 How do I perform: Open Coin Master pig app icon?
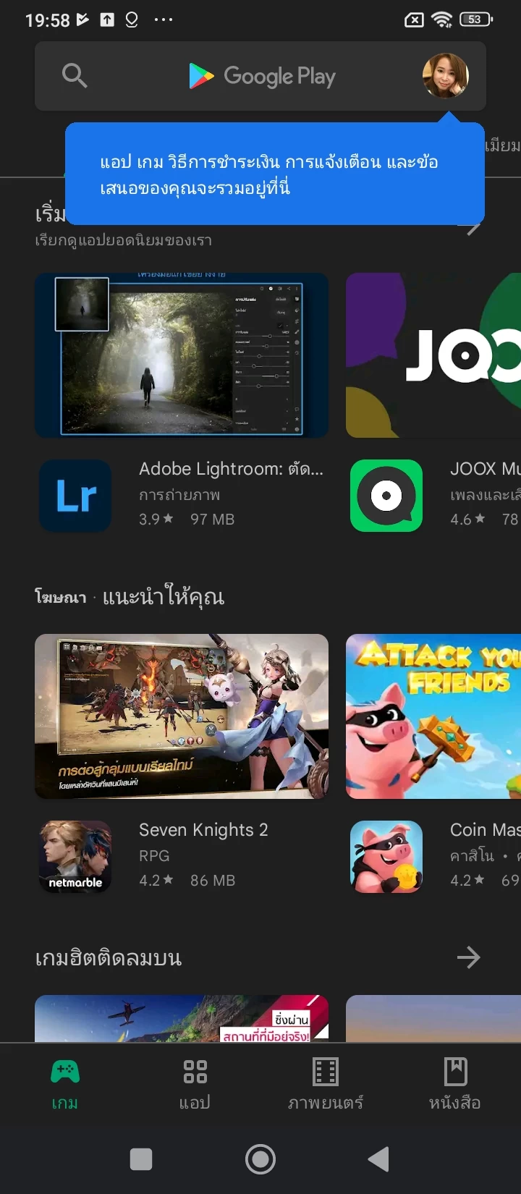click(x=386, y=857)
